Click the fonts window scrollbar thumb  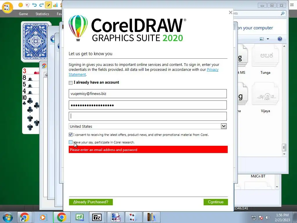(x=284, y=147)
